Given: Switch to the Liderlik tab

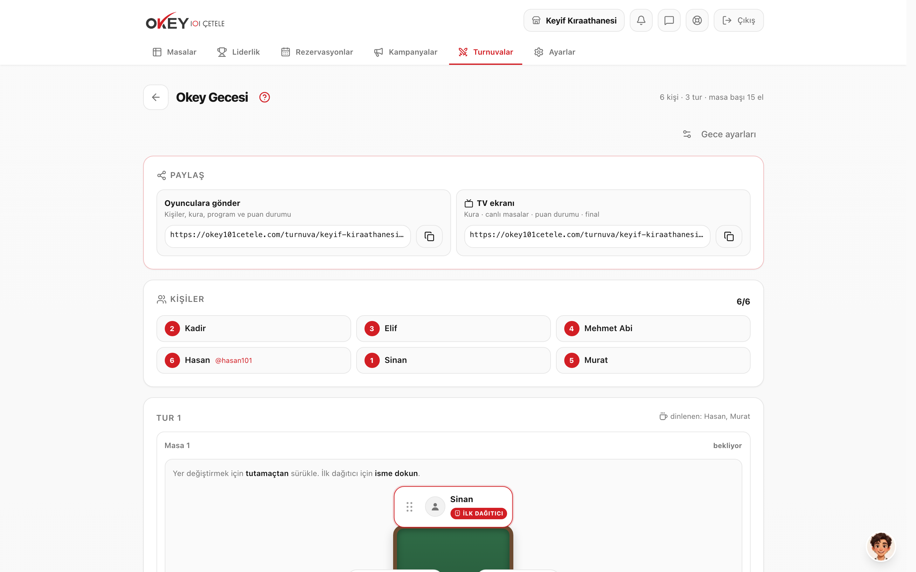Looking at the screenshot, I should click(239, 52).
